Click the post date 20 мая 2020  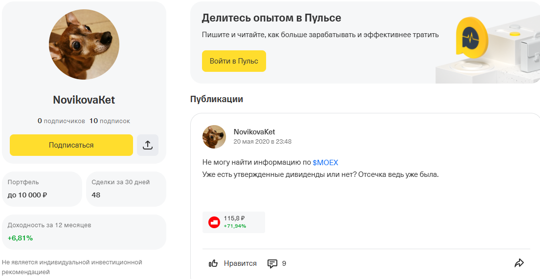[262, 142]
